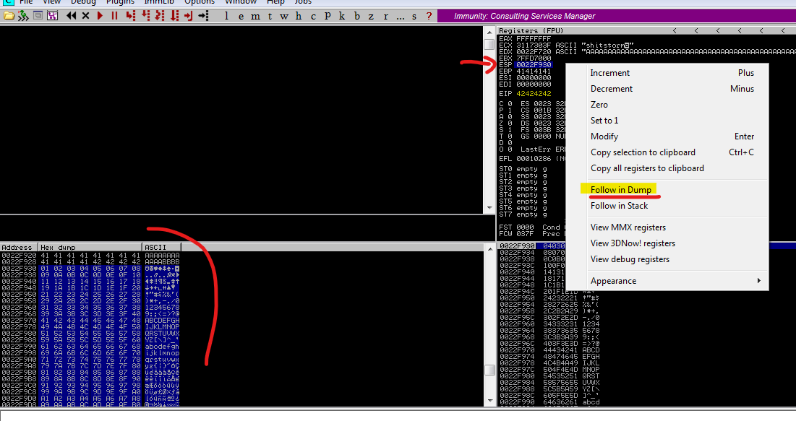Select Copy selection to clipboard
Screen dimensions: 796x421
pyautogui.click(x=667, y=152)
